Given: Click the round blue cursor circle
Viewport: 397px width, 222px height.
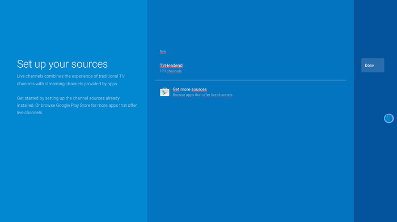Looking at the screenshot, I should point(388,118).
